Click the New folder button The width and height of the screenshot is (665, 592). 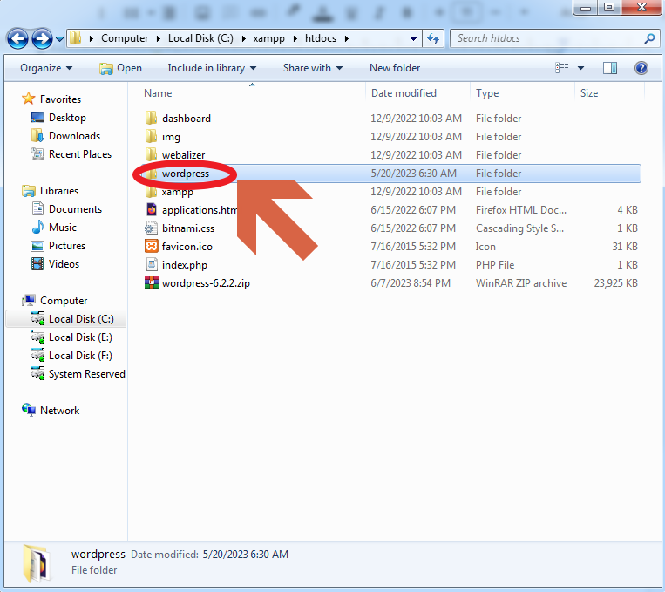pyautogui.click(x=395, y=68)
